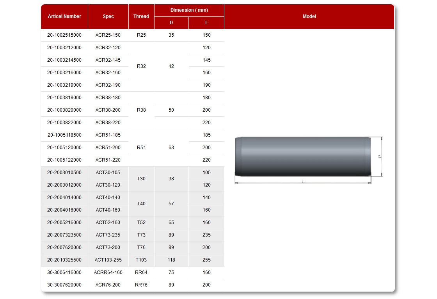Select article number 20-2004016000
The height and width of the screenshot is (299, 437).
pyautogui.click(x=64, y=210)
